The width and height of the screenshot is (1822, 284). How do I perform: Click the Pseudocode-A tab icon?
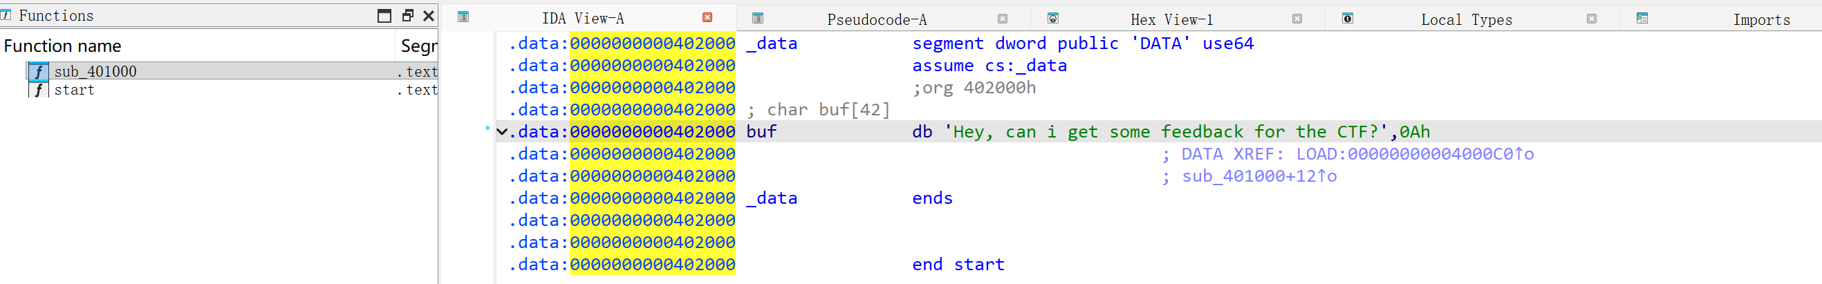coord(758,19)
